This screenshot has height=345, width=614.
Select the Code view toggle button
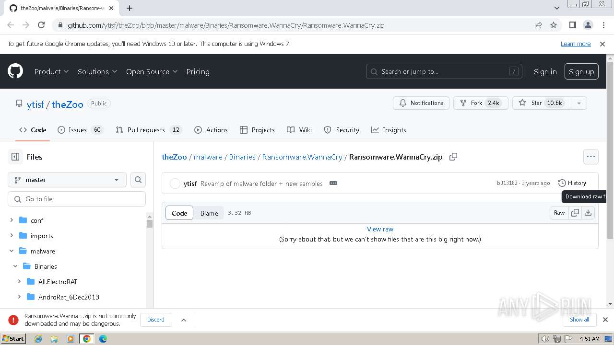179,213
